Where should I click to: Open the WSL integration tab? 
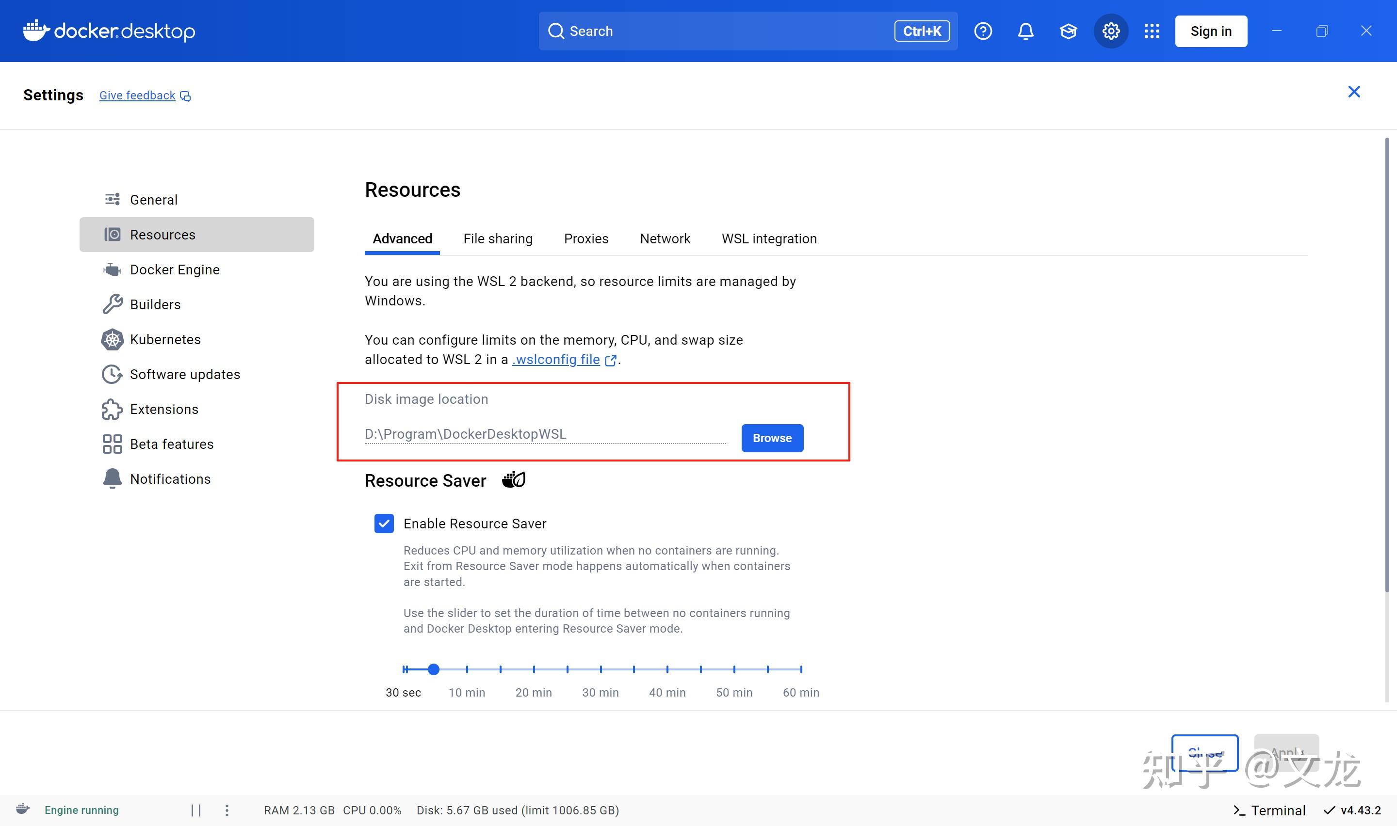coord(769,239)
